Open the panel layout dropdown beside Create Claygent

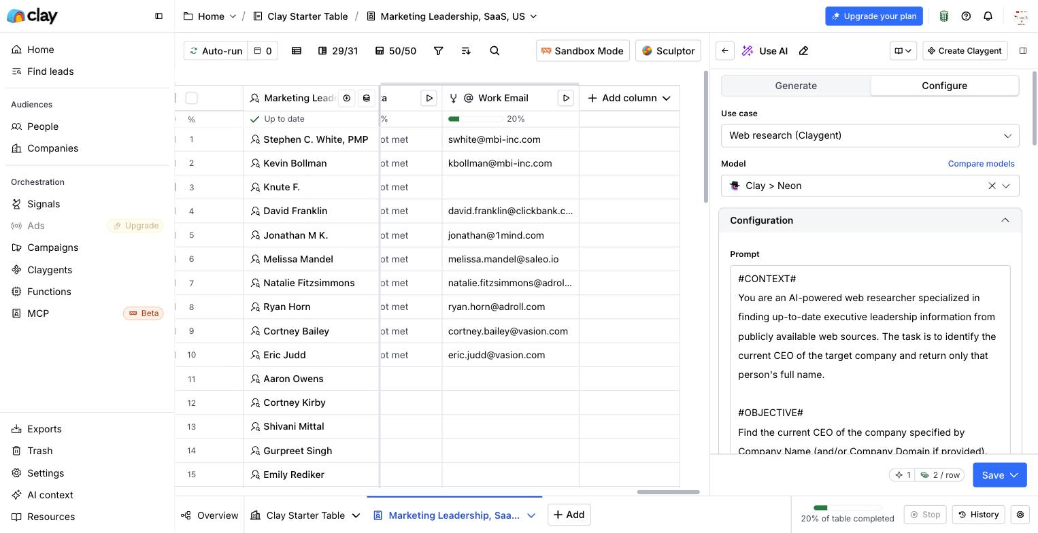pos(903,51)
